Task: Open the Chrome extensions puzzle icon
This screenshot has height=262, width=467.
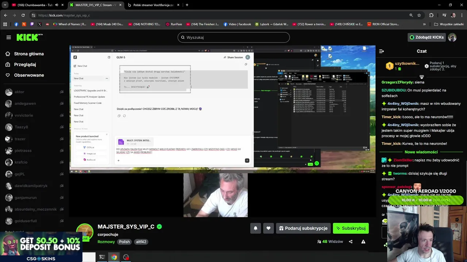Action: 431,15
